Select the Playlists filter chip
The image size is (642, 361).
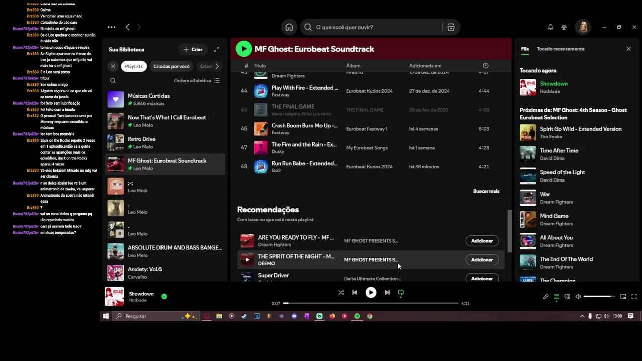pyautogui.click(x=134, y=66)
